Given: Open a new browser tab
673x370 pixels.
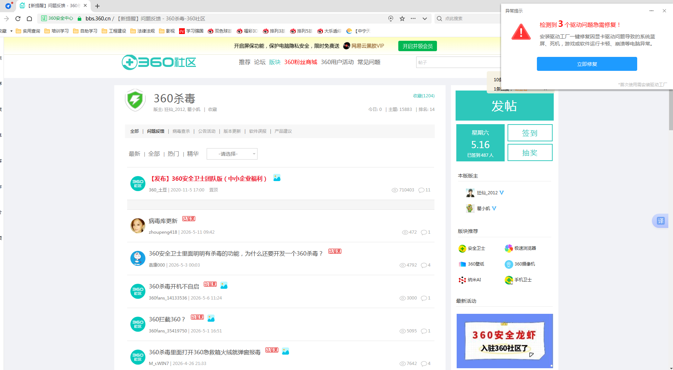Looking at the screenshot, I should tap(97, 6).
